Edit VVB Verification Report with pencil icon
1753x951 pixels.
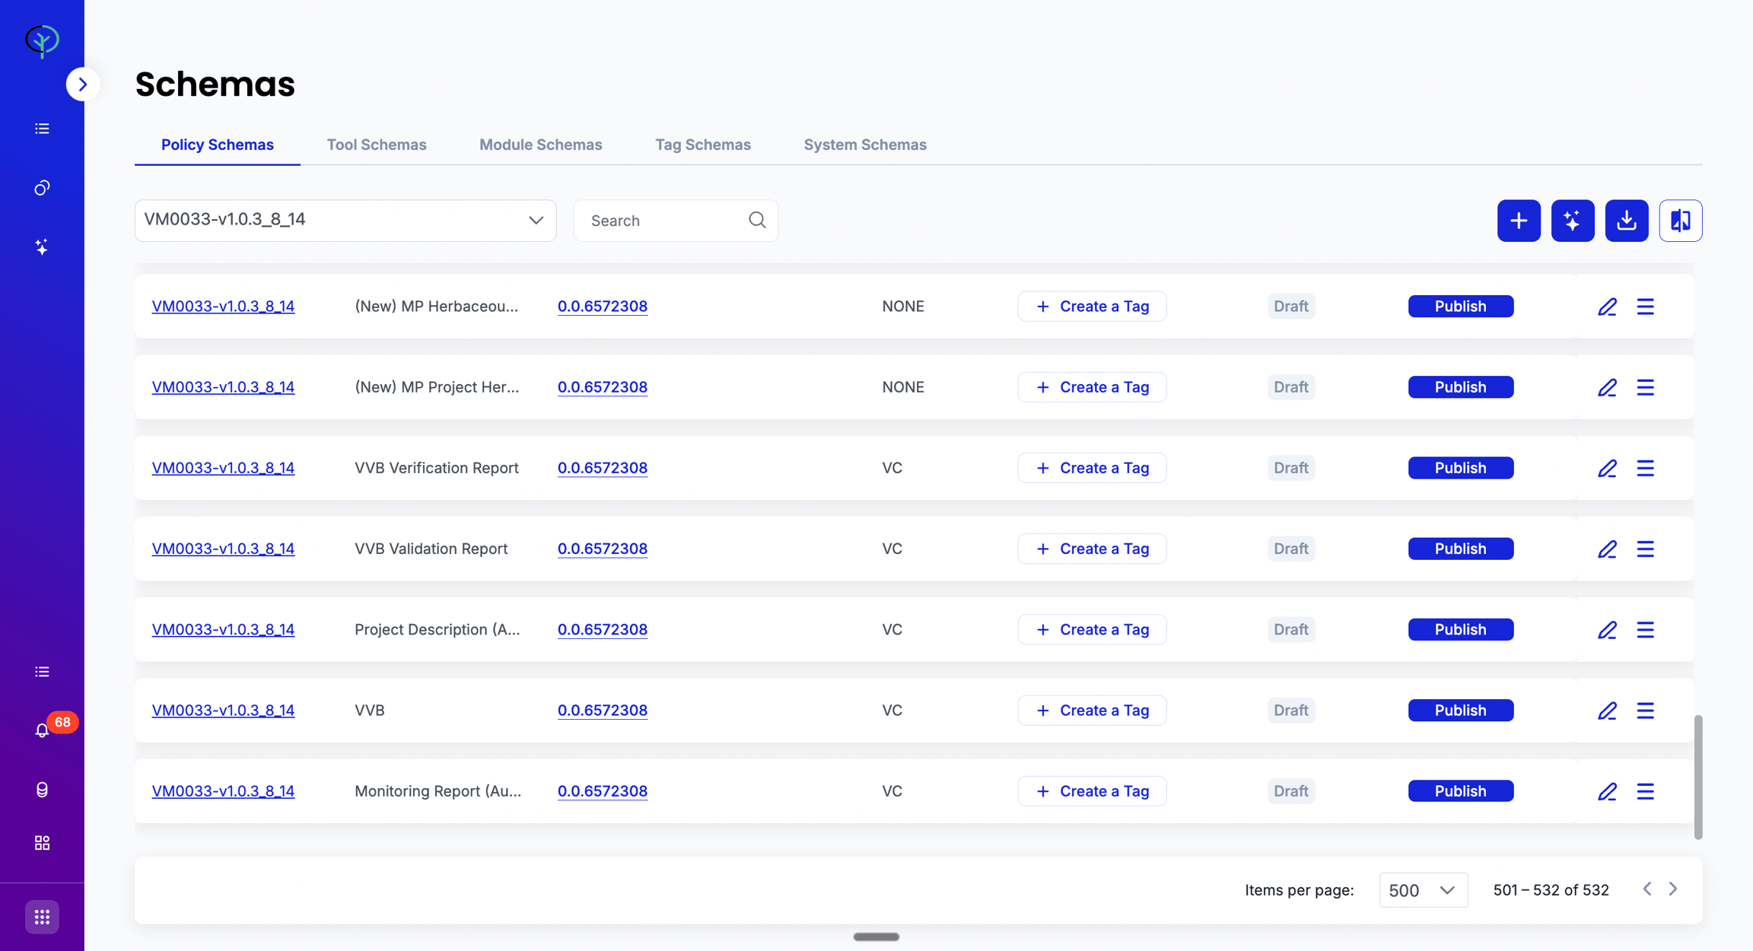[x=1607, y=468]
